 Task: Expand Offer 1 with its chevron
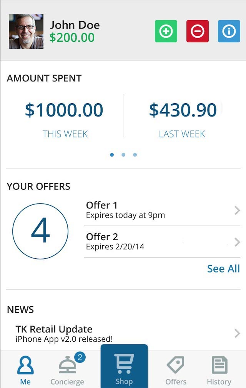(237, 210)
